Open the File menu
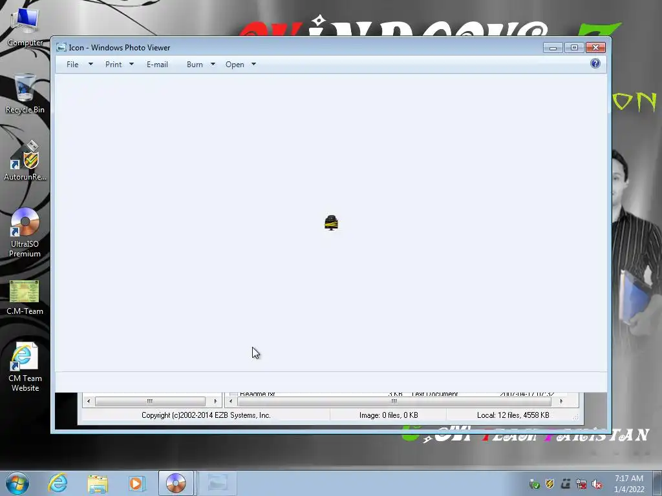 pos(72,65)
